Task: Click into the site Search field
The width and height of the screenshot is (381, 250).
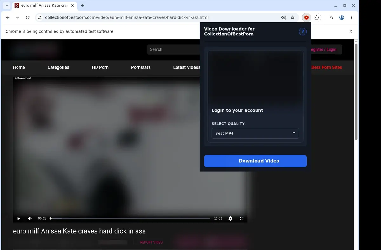Action: (x=173, y=49)
